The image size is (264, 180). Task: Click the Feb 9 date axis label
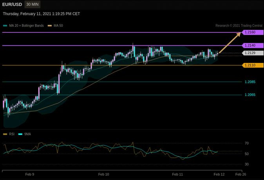30,174
